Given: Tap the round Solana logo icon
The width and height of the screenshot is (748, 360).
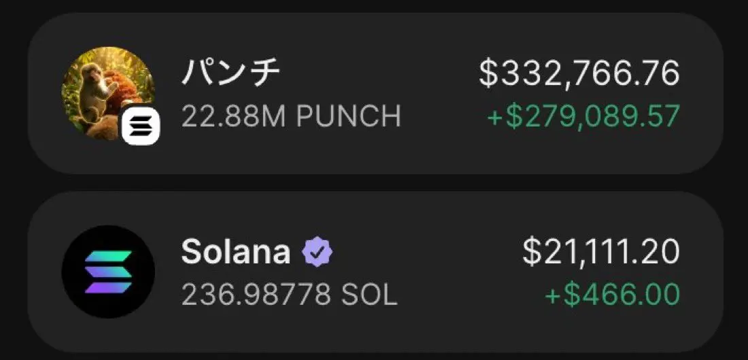Looking at the screenshot, I should [108, 272].
